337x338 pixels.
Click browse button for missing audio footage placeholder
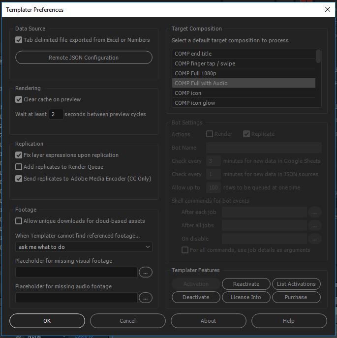tap(146, 298)
